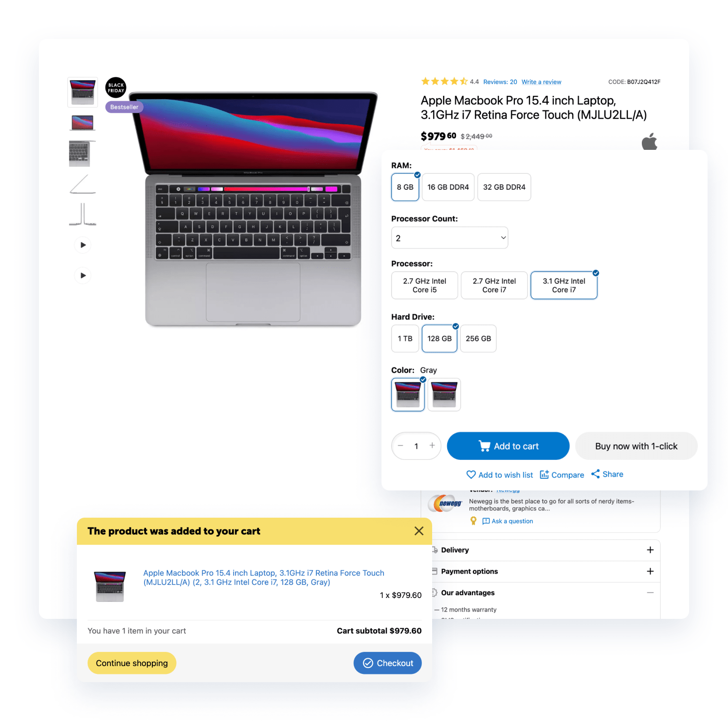Open the Processor Count dropdown

(450, 238)
